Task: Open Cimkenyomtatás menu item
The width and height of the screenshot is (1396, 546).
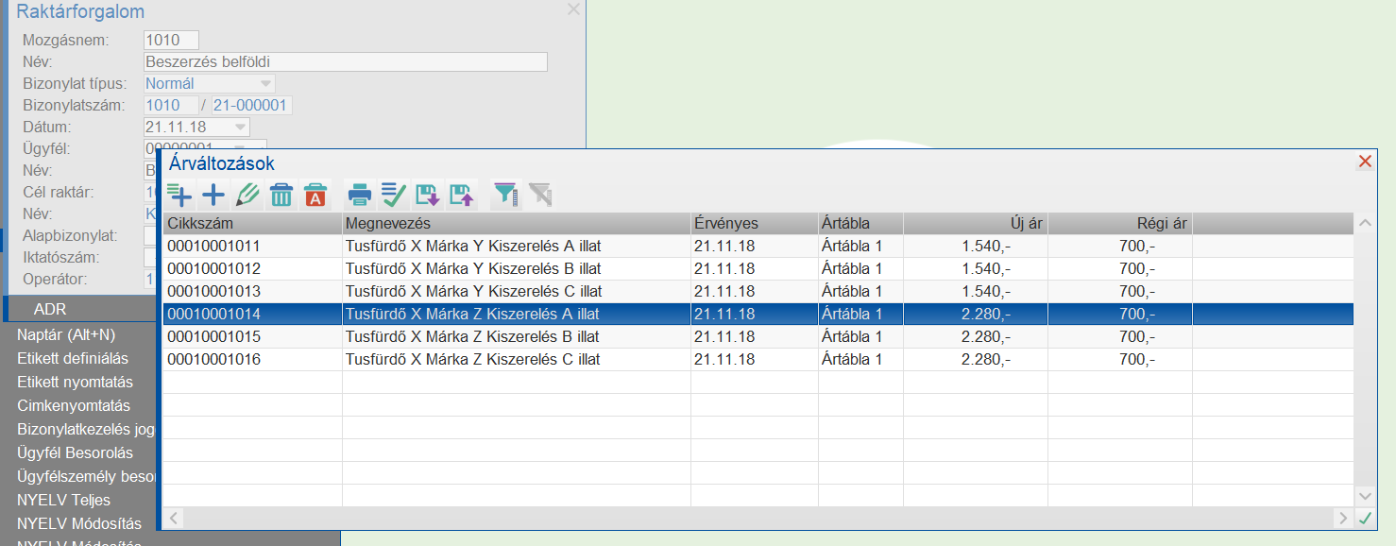Action: [74, 405]
